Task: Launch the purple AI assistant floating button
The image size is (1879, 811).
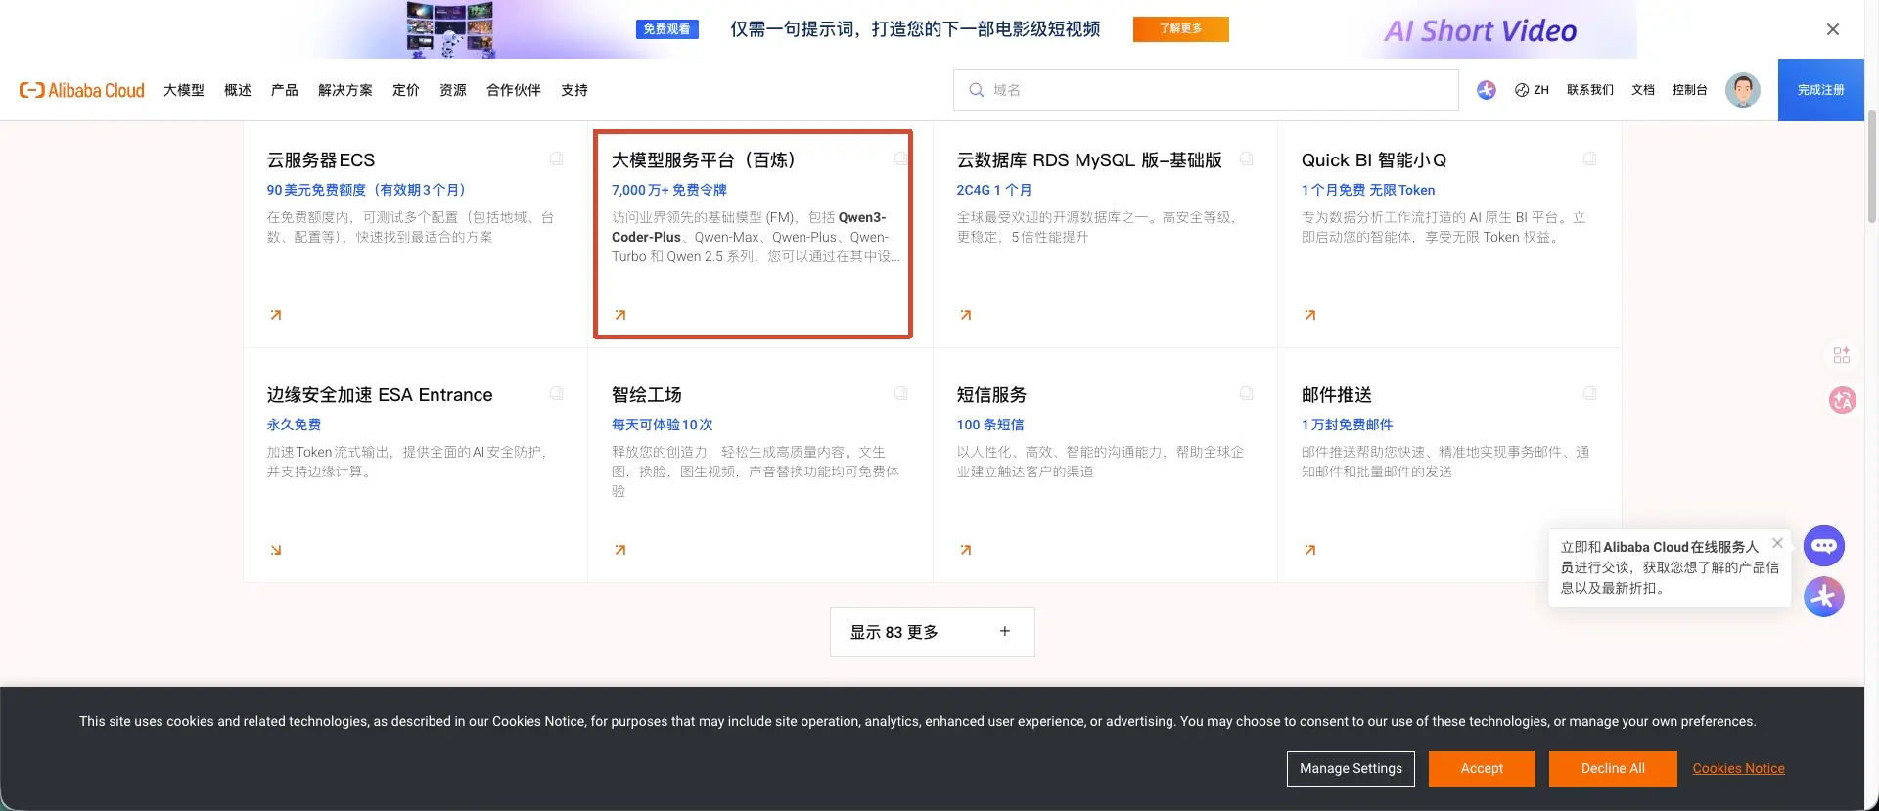Action: coord(1824,597)
